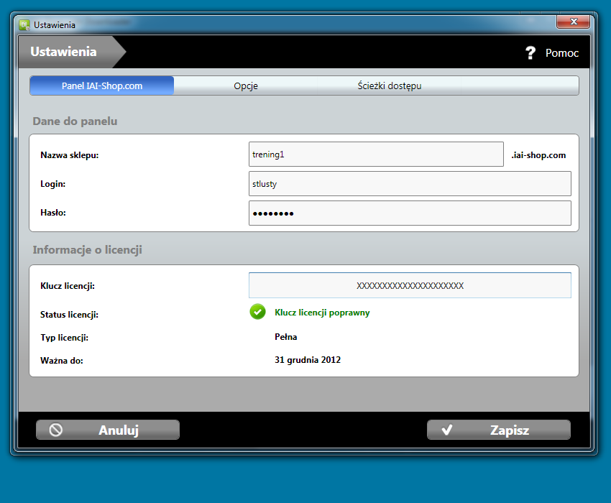Image resolution: width=611 pixels, height=503 pixels.
Task: Click the Ustawienia header banner
Action: pyautogui.click(x=63, y=52)
